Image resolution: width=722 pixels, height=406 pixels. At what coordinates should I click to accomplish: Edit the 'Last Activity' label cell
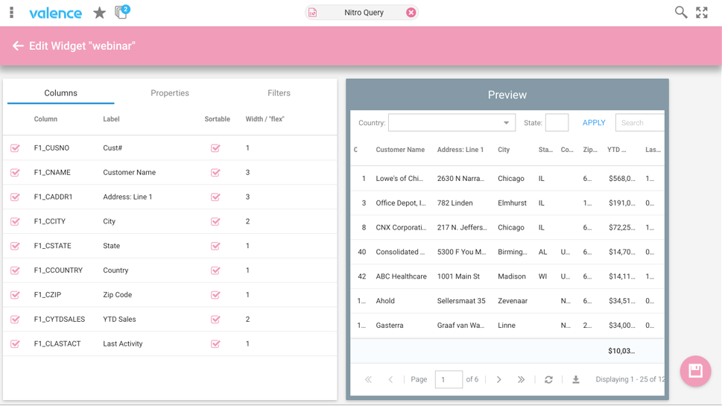tap(123, 343)
